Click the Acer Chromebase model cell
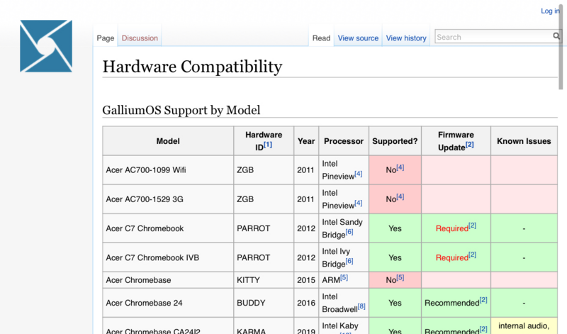The height and width of the screenshot is (334, 567). (168, 280)
